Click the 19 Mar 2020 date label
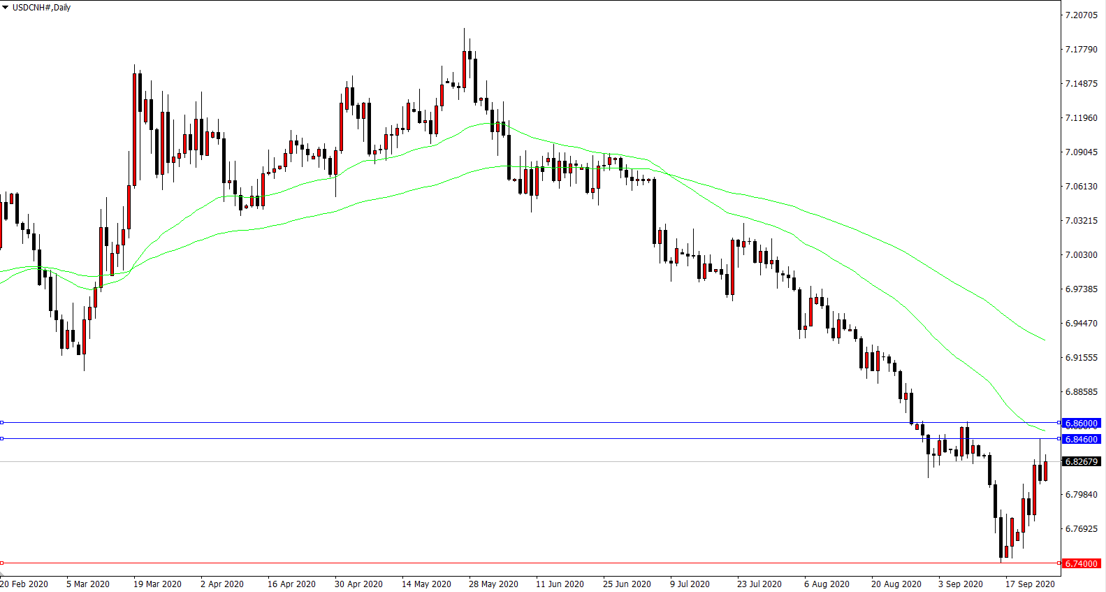Image resolution: width=1106 pixels, height=592 pixels. point(157,584)
